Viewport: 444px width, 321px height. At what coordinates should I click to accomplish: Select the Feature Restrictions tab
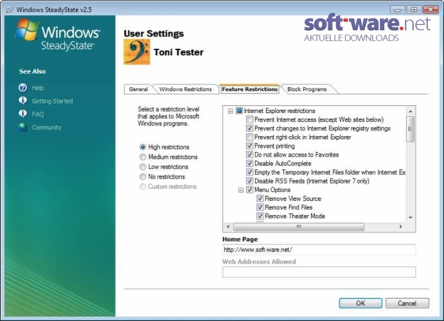249,89
